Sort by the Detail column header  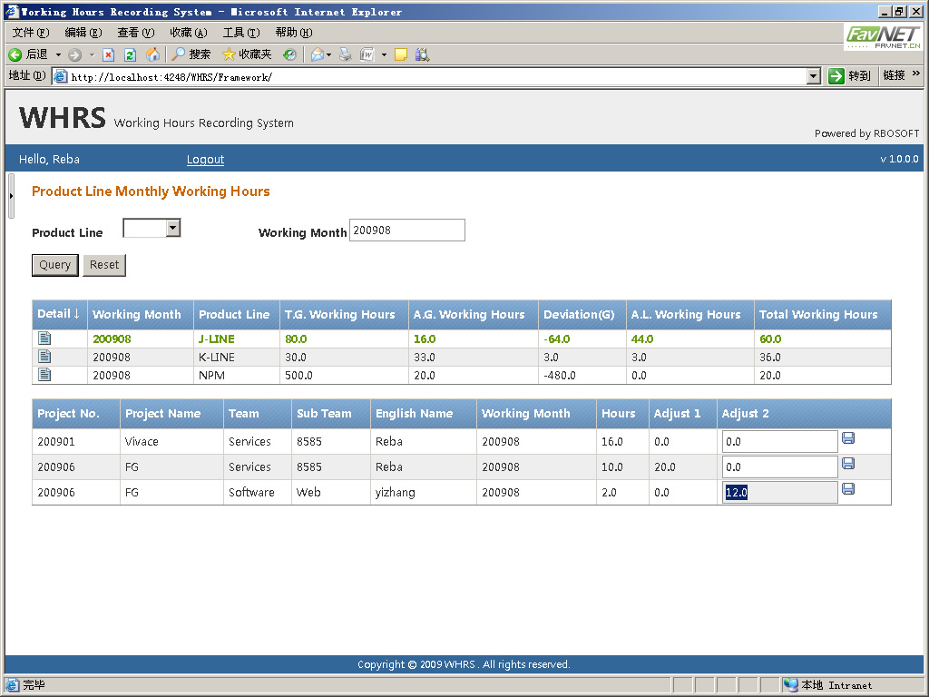(x=58, y=313)
